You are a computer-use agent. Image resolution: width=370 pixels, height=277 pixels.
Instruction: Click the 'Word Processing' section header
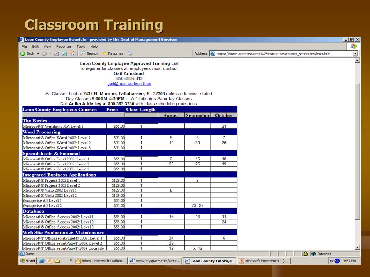coord(41,132)
